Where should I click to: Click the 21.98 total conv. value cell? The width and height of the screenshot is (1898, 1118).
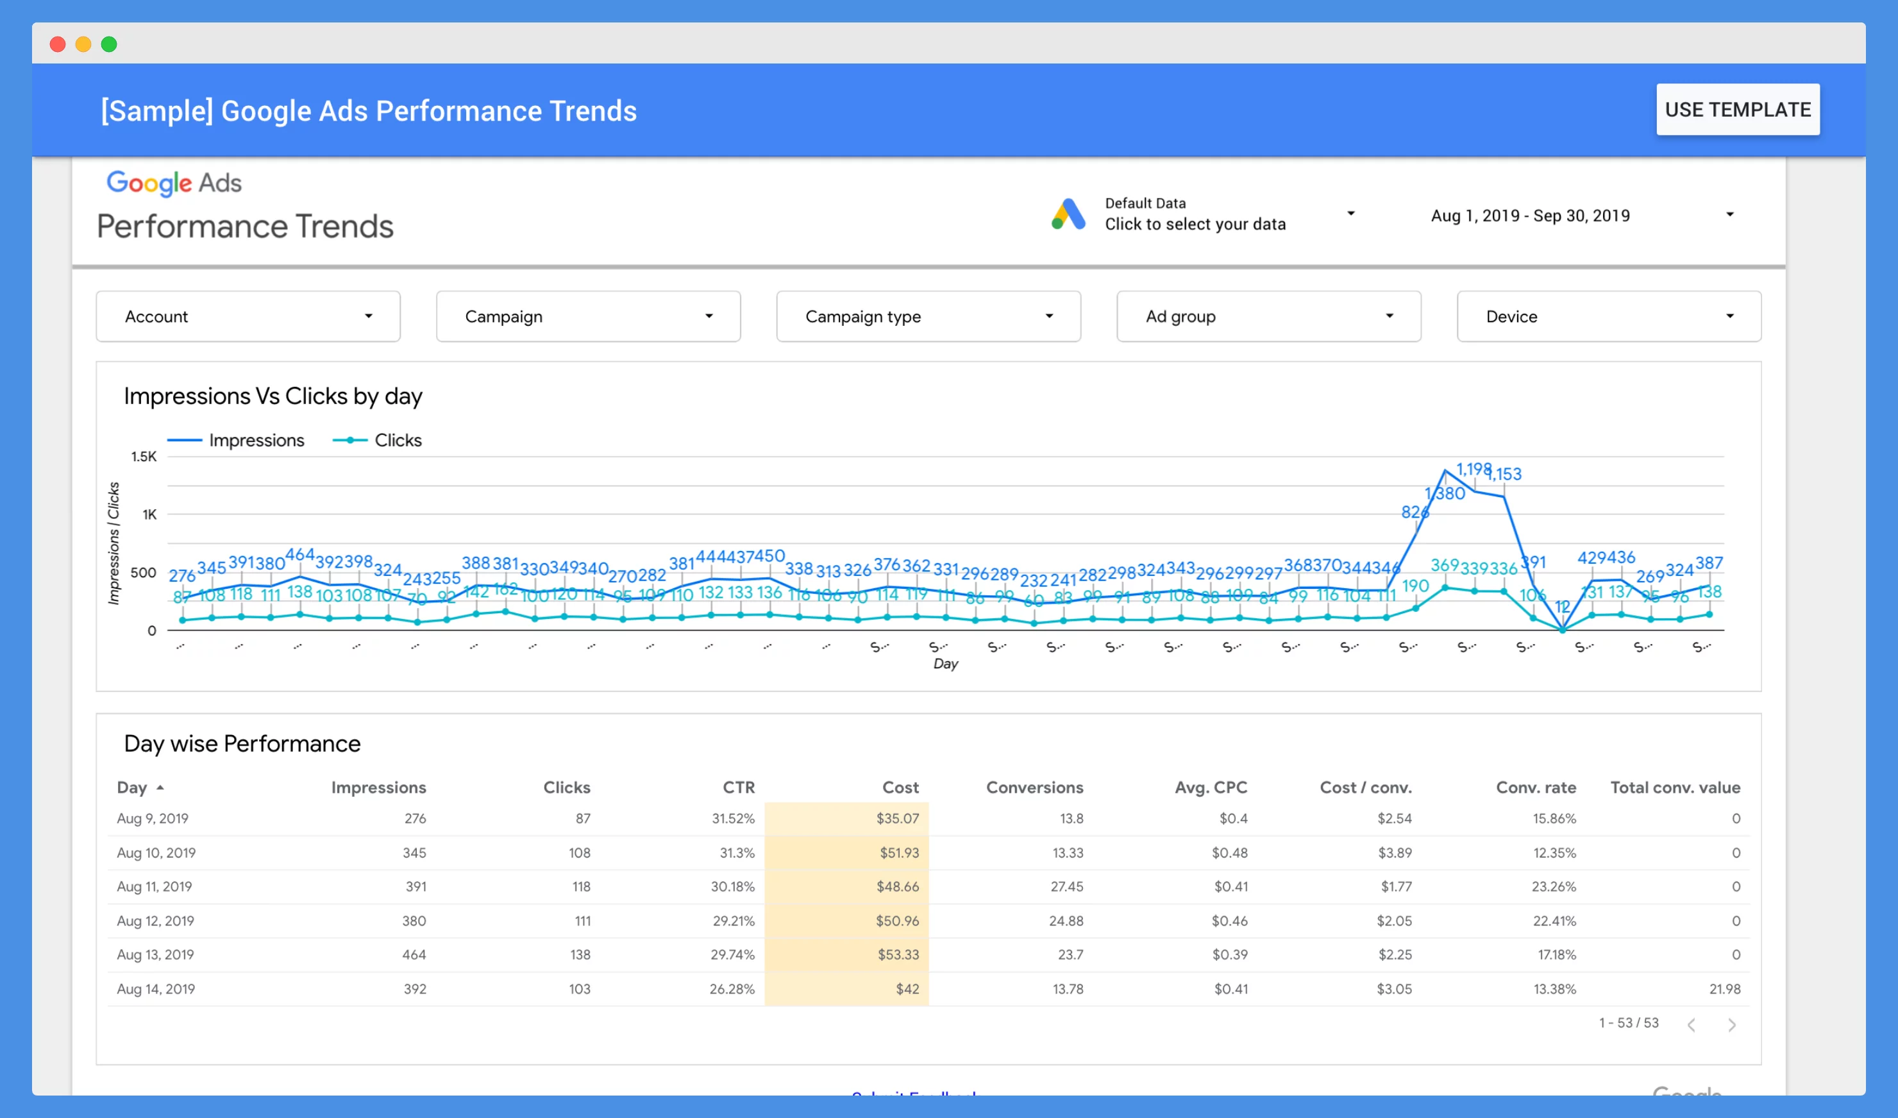[x=1725, y=989]
